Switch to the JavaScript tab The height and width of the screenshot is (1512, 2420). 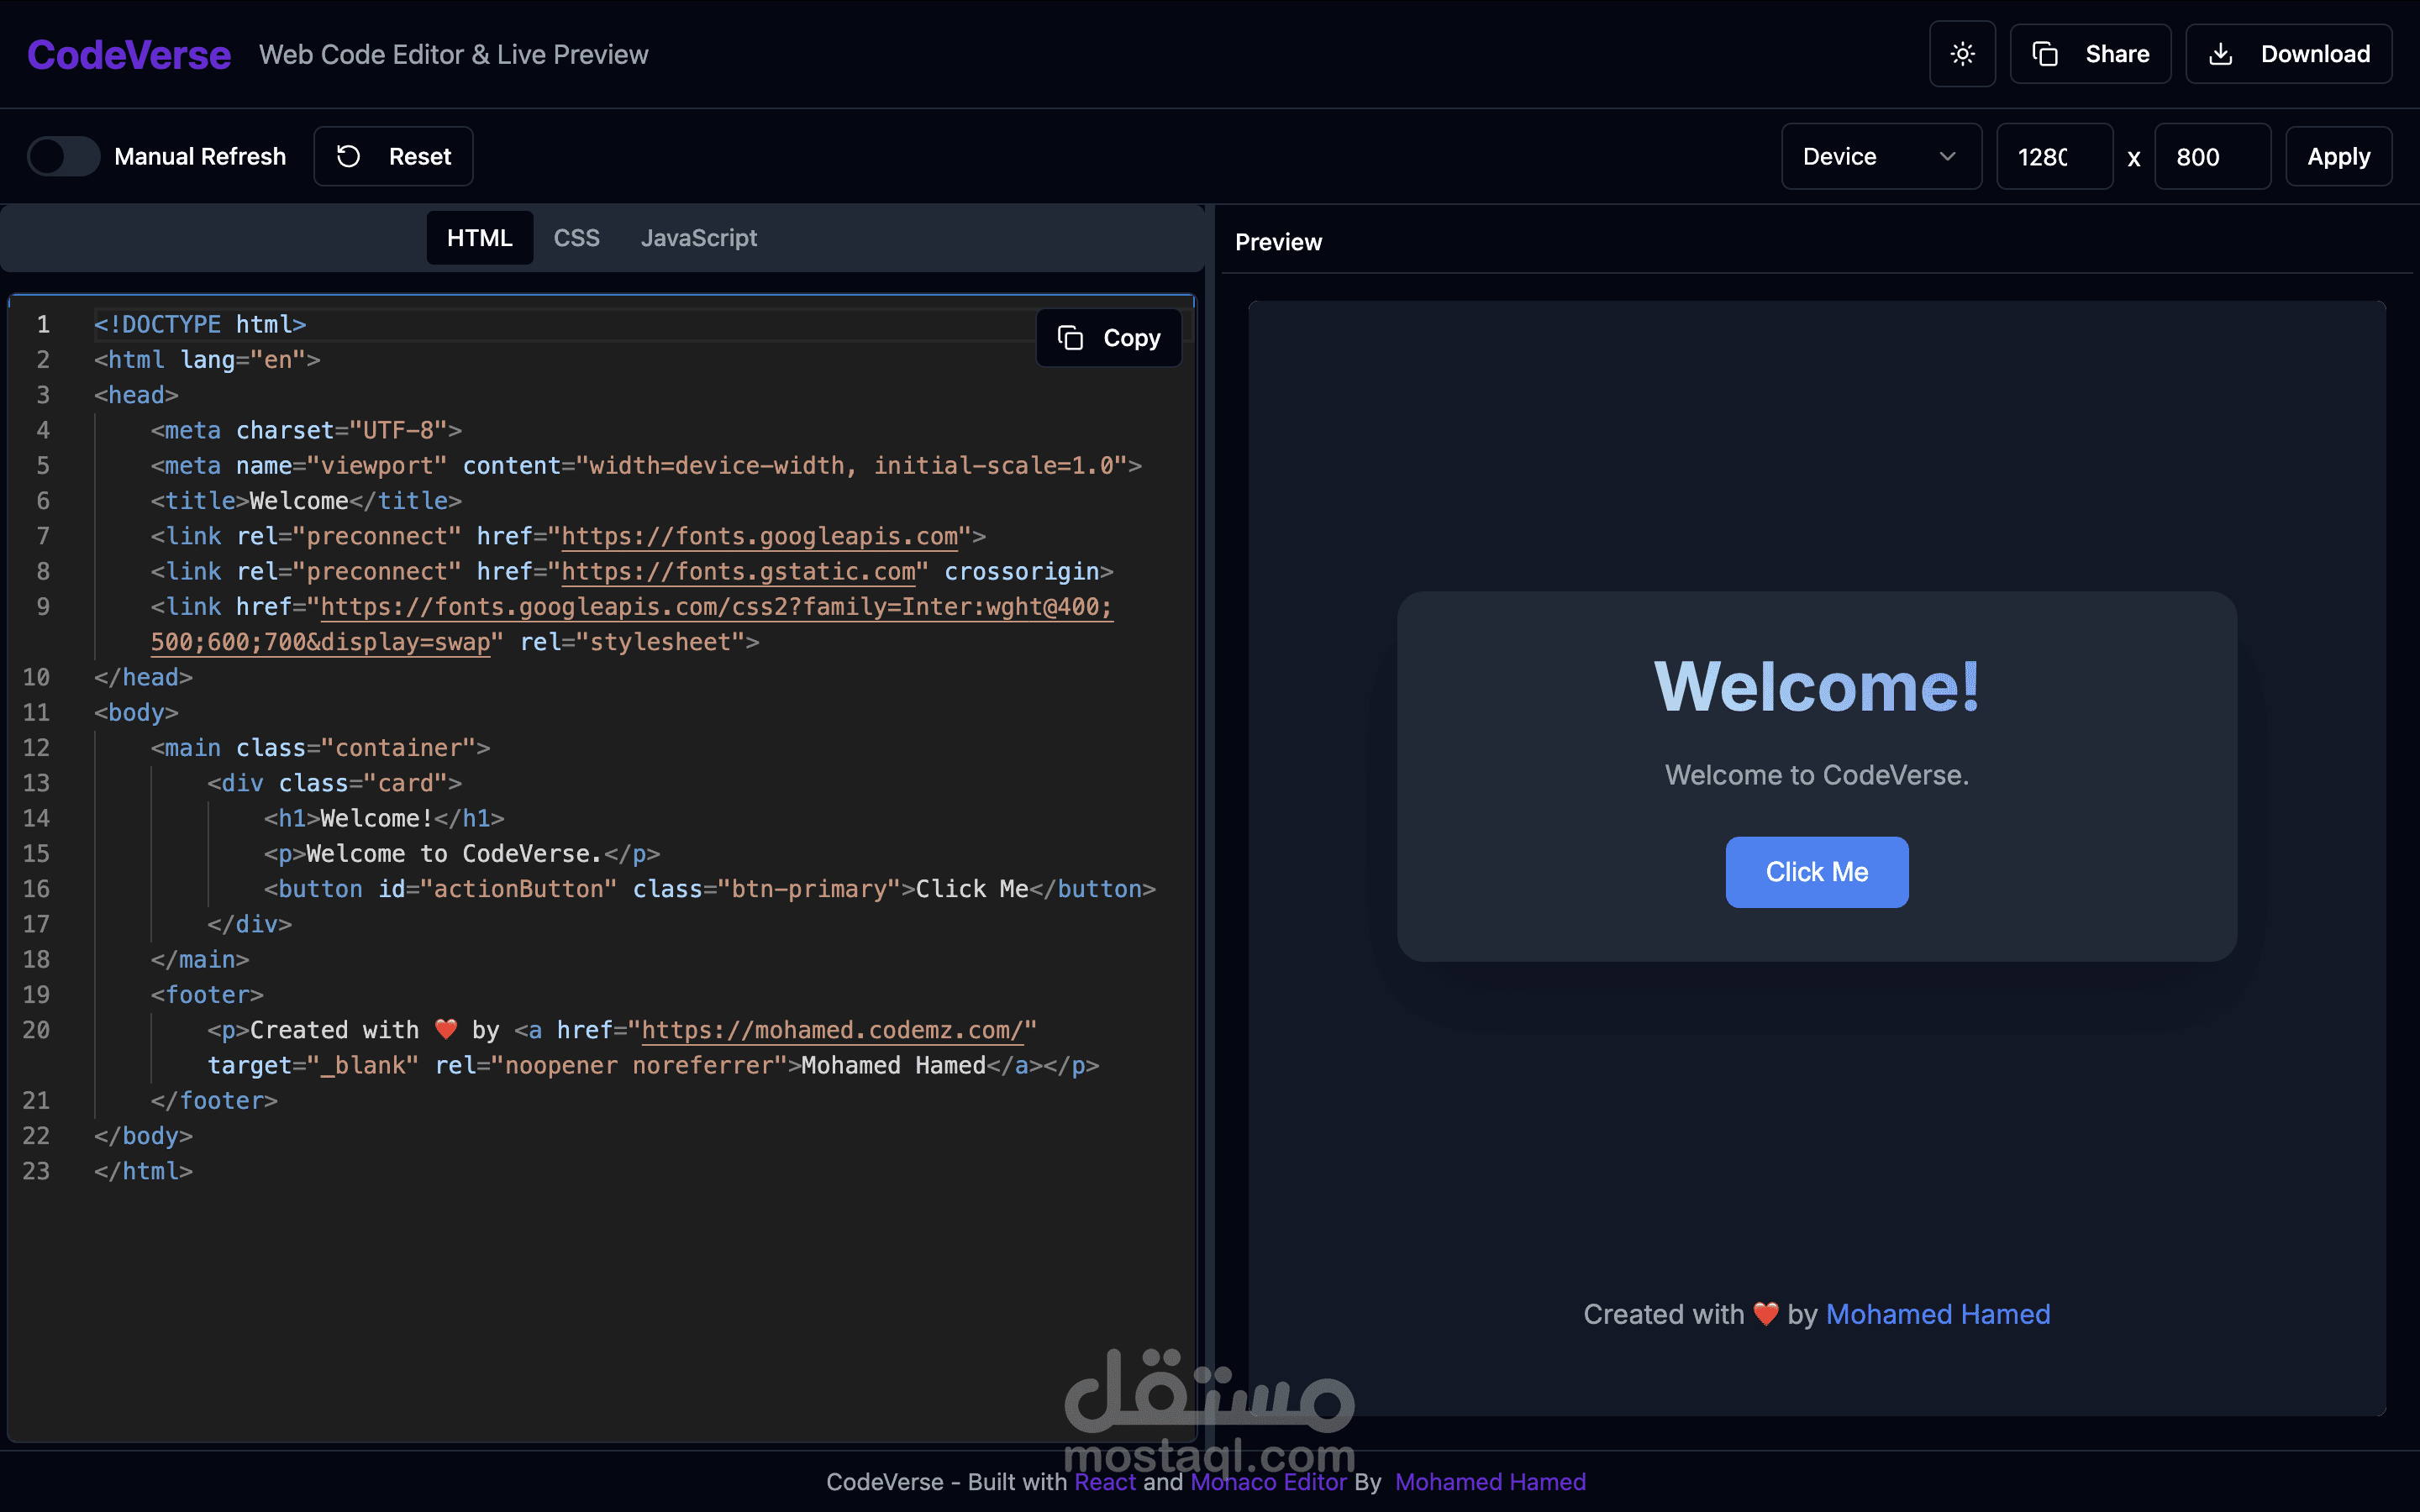click(x=699, y=238)
